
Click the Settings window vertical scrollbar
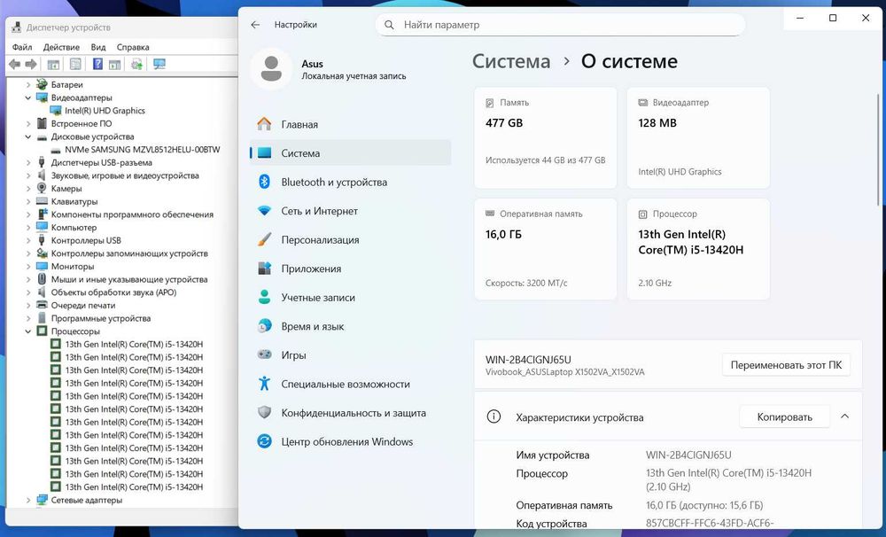[x=879, y=150]
